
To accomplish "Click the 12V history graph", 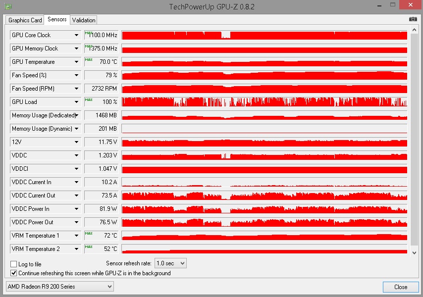I will [264, 142].
